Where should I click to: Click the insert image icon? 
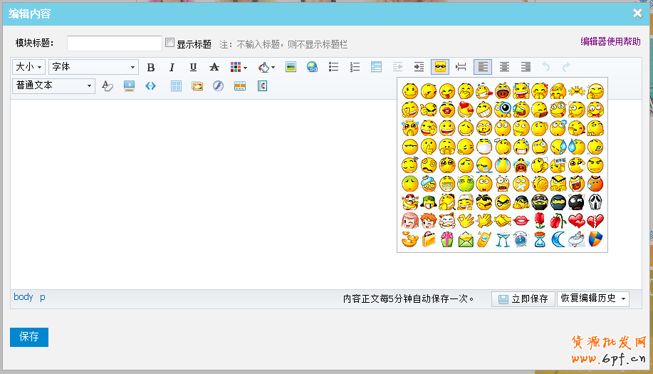[x=291, y=67]
